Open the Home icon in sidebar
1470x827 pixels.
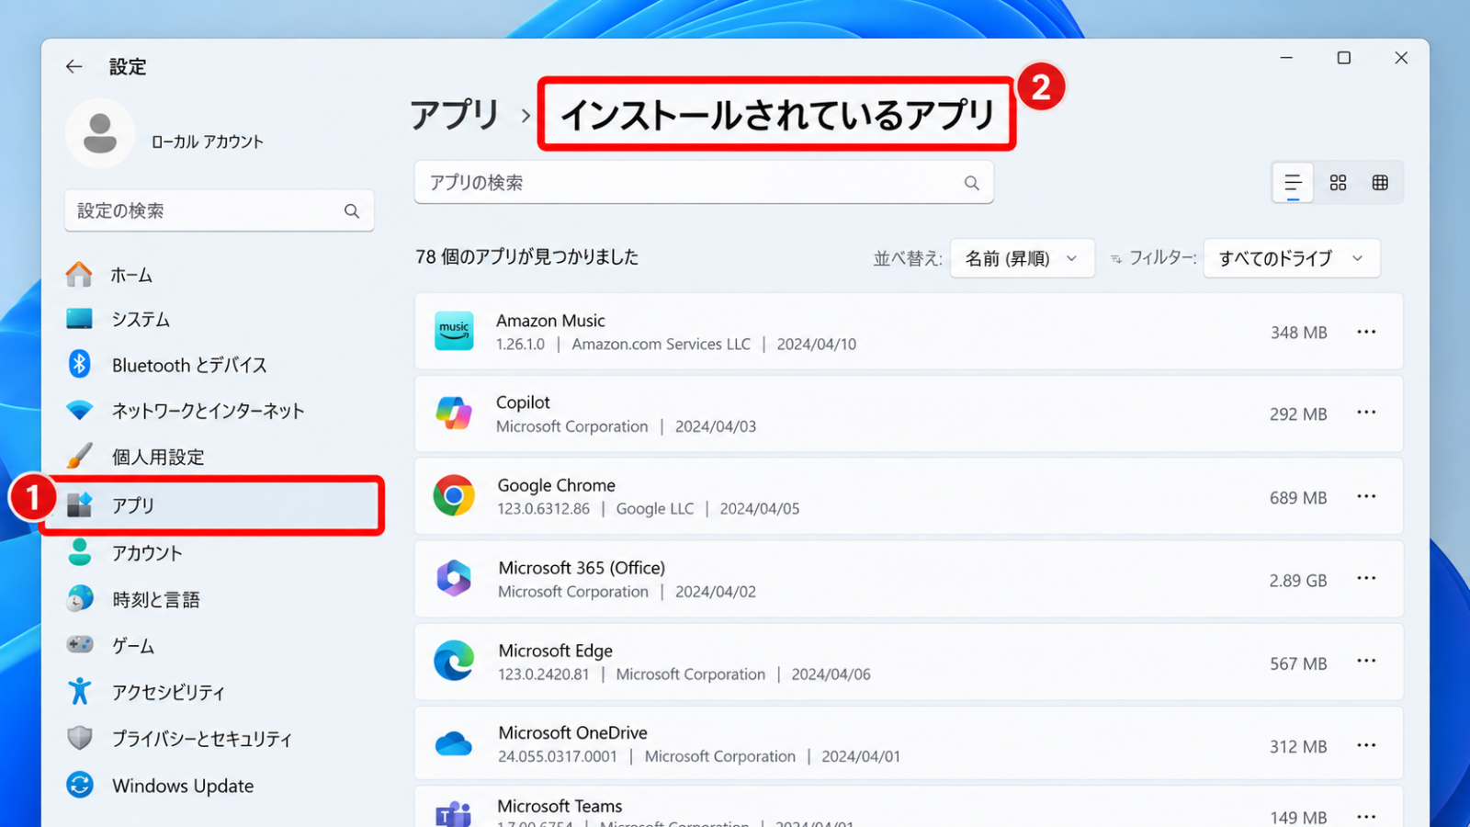pyautogui.click(x=79, y=274)
